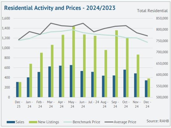Select the Benchmark Price legend line
The height and width of the screenshot is (128, 171).
pos(68,122)
